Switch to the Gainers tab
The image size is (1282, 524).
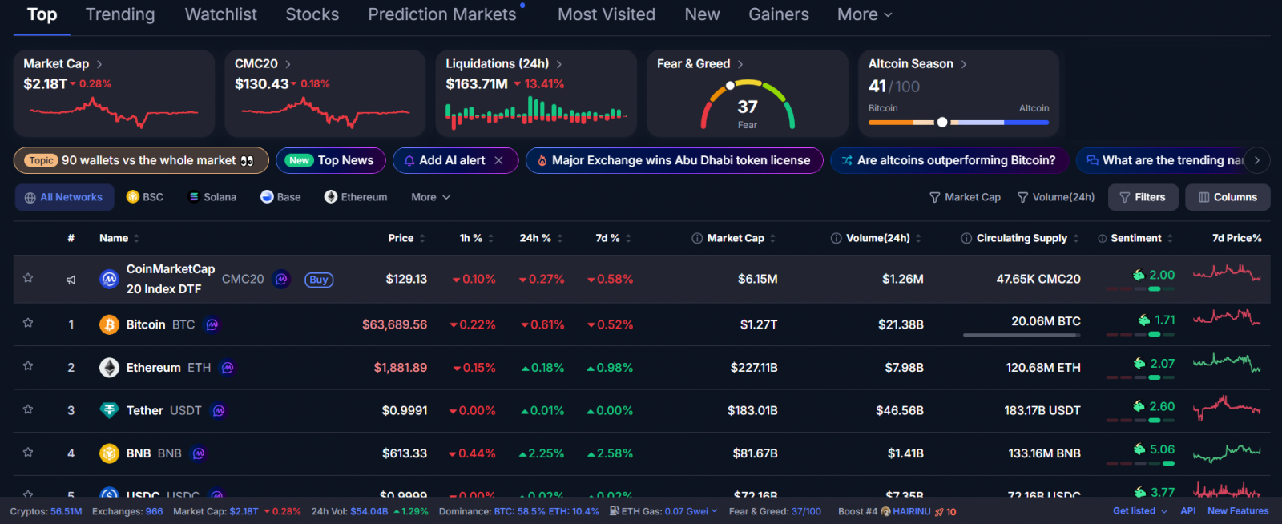(779, 14)
